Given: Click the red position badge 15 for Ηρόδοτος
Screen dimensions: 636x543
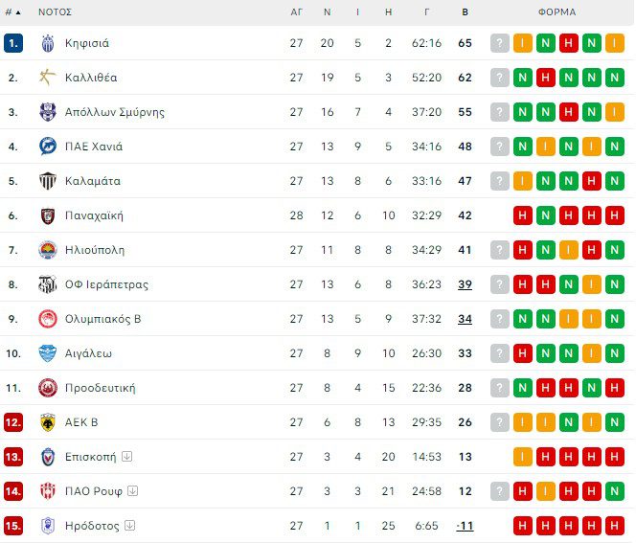Looking at the screenshot, I should click(12, 526).
